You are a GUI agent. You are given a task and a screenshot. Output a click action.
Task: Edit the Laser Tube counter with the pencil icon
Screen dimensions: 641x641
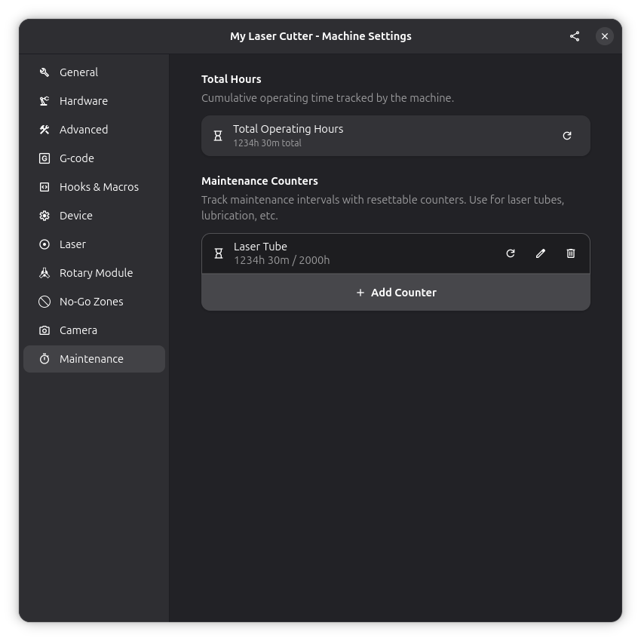click(x=541, y=253)
